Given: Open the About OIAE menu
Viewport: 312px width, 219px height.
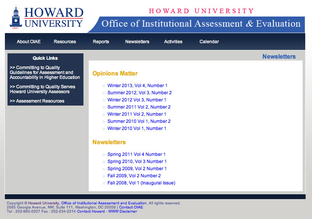Looking at the screenshot, I should (29, 42).
